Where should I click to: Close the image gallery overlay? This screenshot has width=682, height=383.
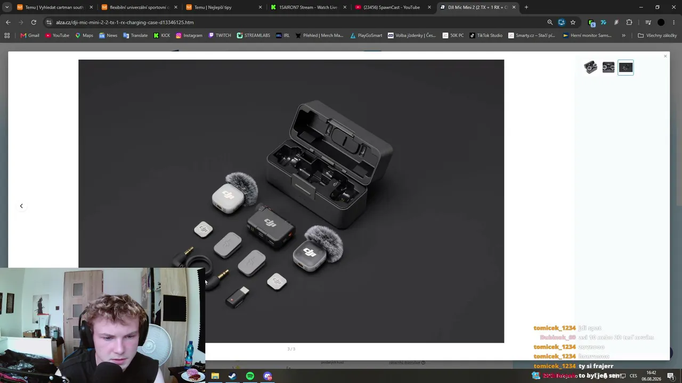[665, 56]
